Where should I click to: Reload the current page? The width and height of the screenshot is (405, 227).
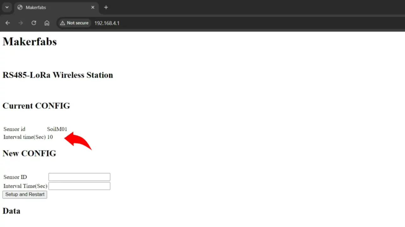[x=34, y=23]
